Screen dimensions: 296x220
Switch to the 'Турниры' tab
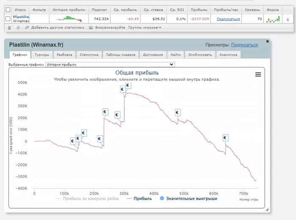pyautogui.click(x=42, y=54)
